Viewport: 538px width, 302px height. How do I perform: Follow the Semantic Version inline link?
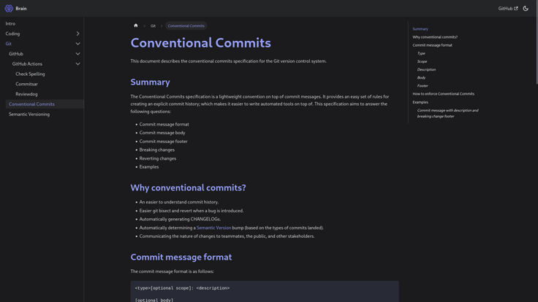click(213, 228)
